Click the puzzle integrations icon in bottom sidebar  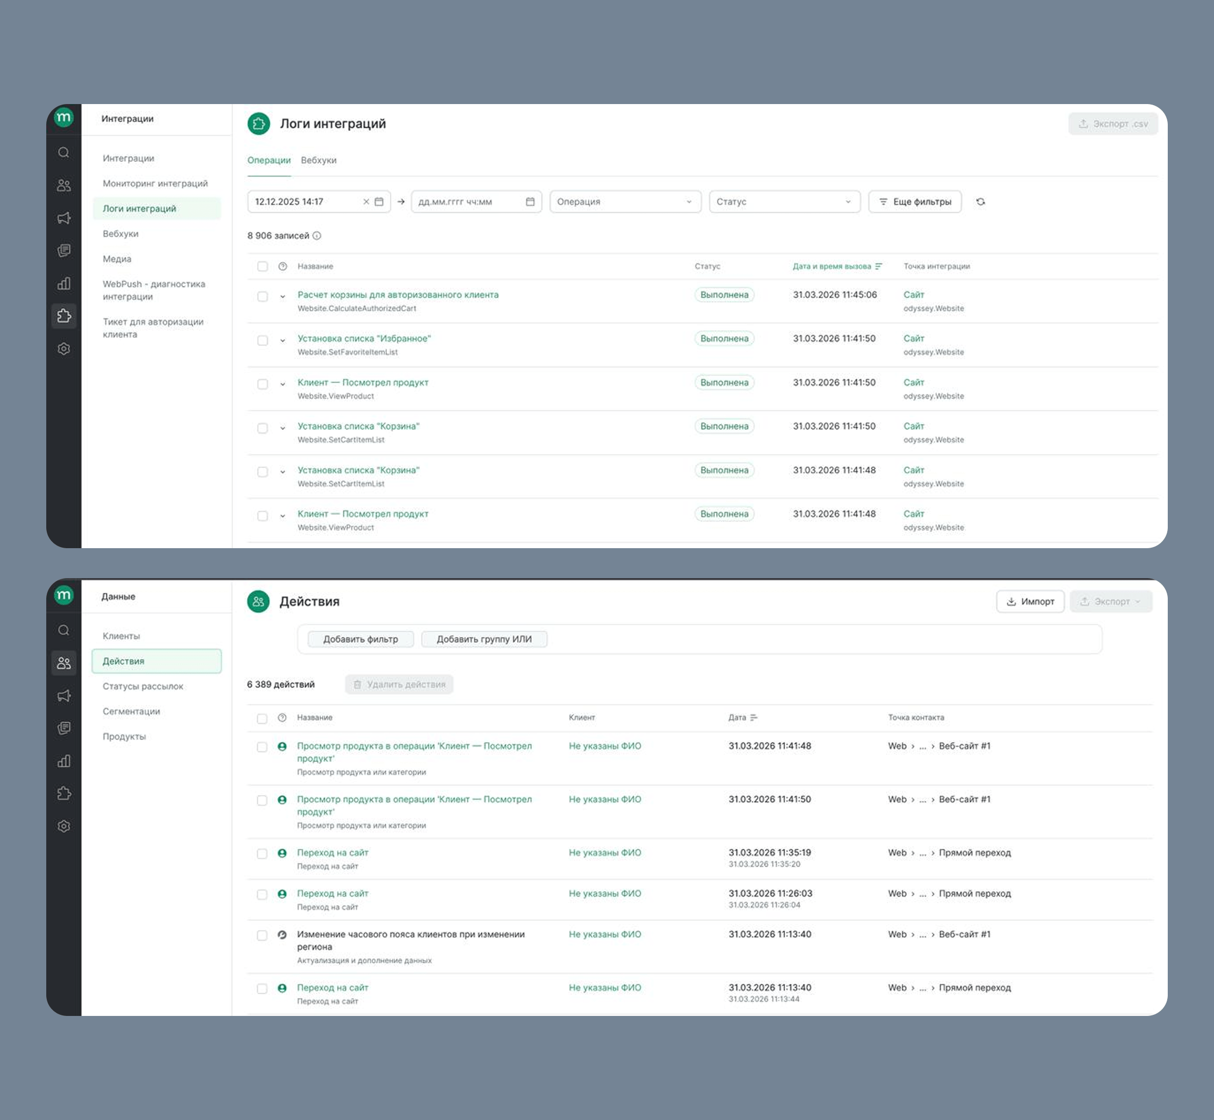tap(64, 793)
